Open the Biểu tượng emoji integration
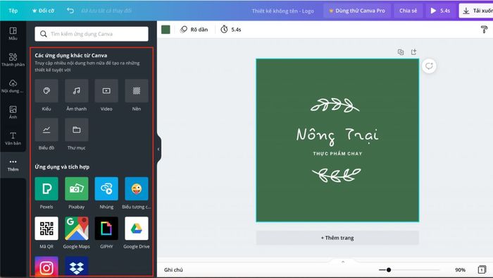Image resolution: width=493 pixels, height=278 pixels. click(137, 188)
